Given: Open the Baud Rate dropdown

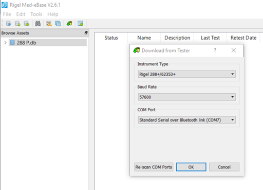Looking at the screenshot, I should (x=187, y=97).
